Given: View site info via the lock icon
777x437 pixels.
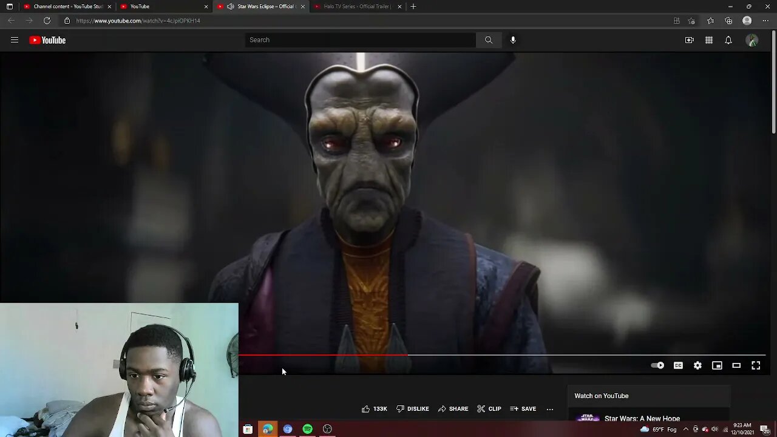Looking at the screenshot, I should (67, 21).
